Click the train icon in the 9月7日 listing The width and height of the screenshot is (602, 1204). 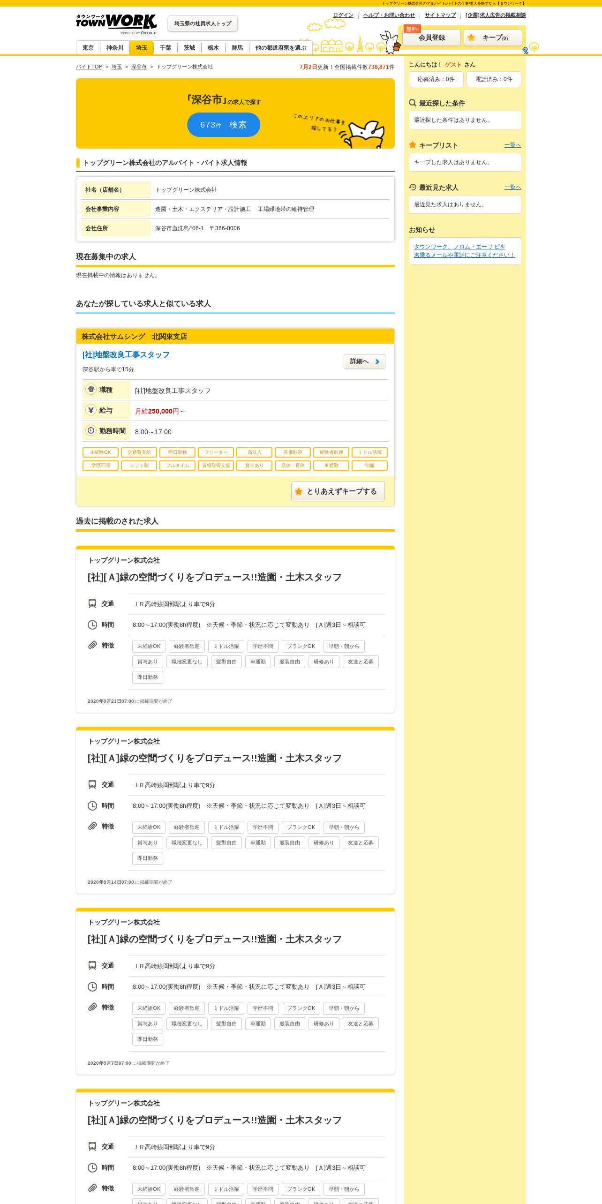click(x=92, y=965)
